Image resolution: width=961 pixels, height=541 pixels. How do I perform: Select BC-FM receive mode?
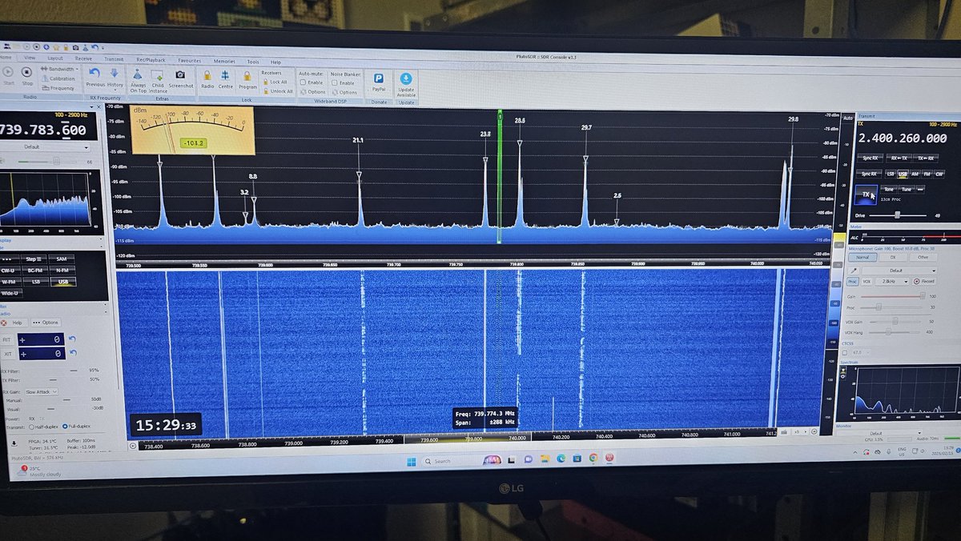(34, 270)
